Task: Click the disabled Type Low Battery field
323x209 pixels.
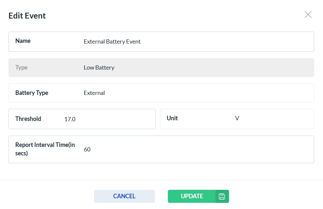Action: coord(196,68)
